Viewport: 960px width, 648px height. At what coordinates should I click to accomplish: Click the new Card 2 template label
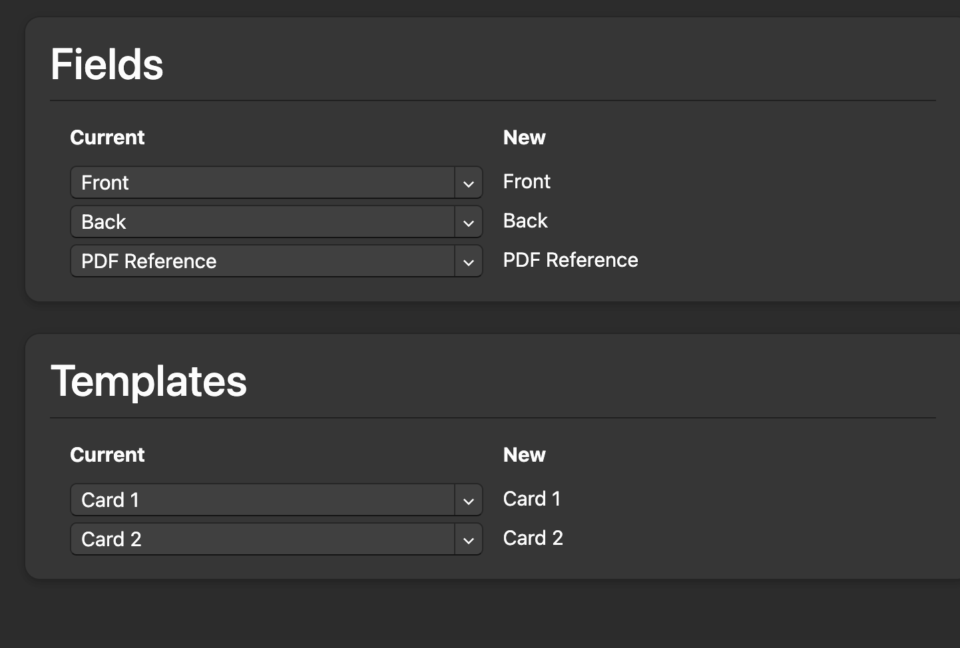(533, 538)
